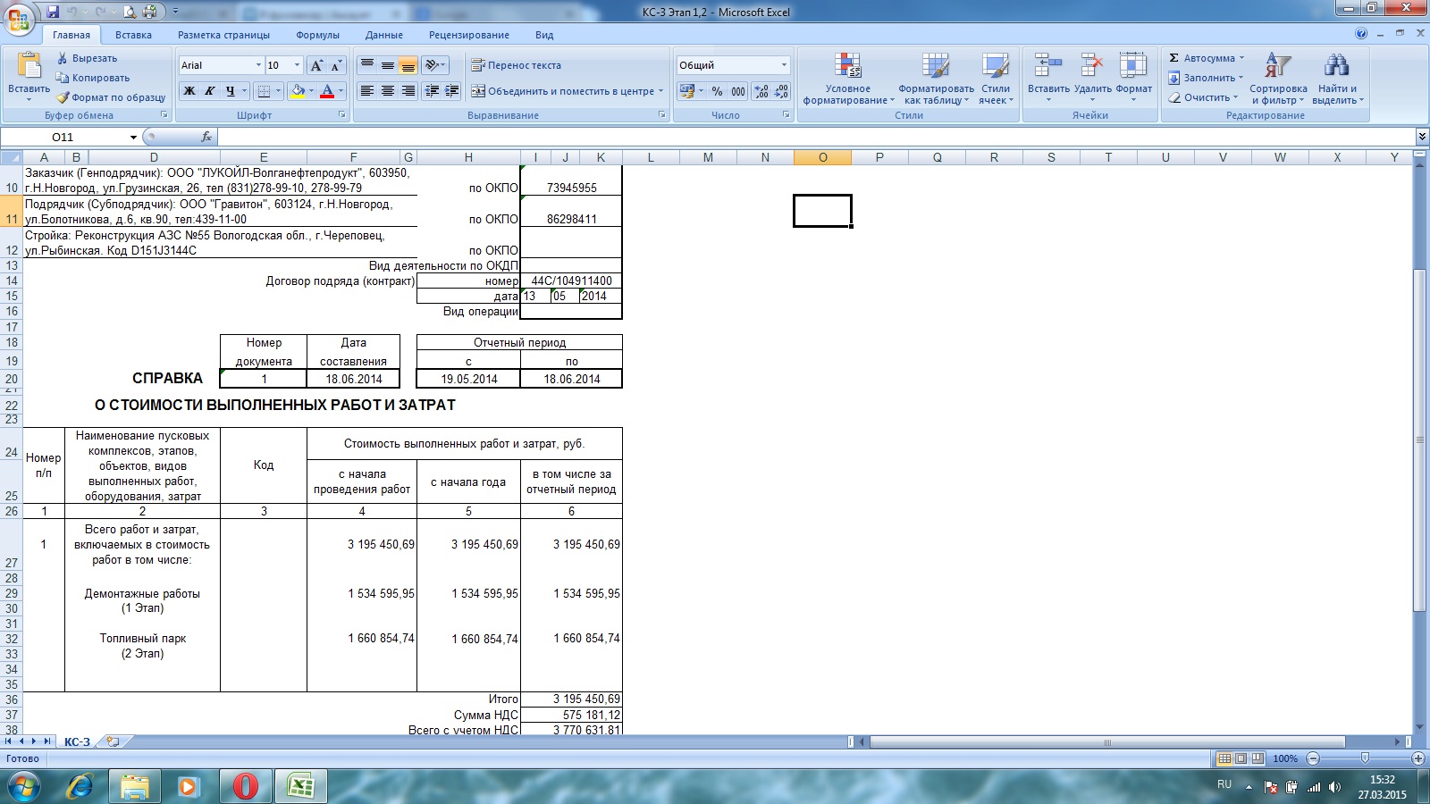The image size is (1430, 804).
Task: Open the Данные ribbon tab
Action: pos(384,35)
